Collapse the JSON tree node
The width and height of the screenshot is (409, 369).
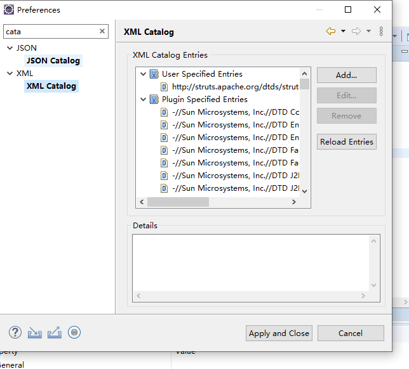coord(10,48)
